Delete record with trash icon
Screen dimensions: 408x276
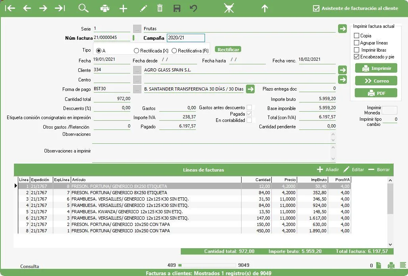coord(160,8)
